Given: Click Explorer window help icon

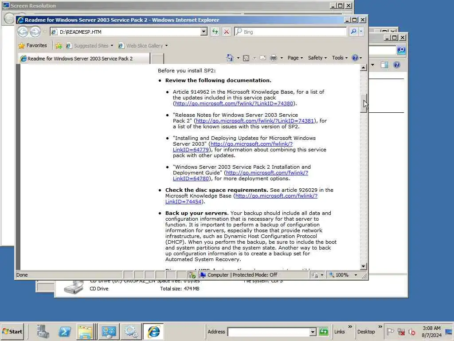Looking at the screenshot, I should (397, 65).
